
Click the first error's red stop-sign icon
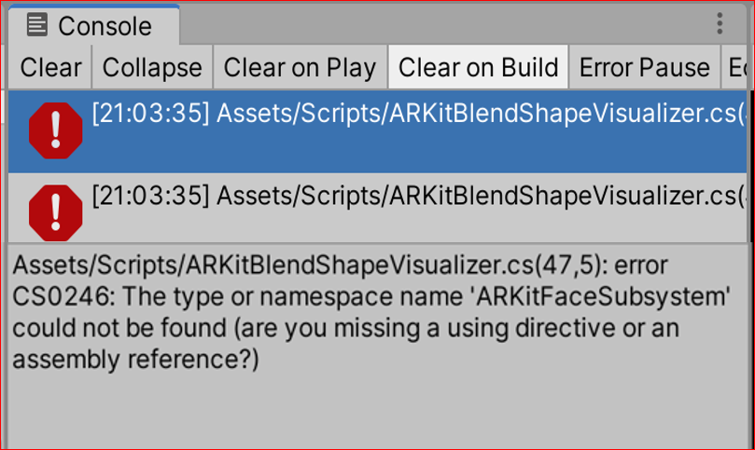pyautogui.click(x=56, y=131)
